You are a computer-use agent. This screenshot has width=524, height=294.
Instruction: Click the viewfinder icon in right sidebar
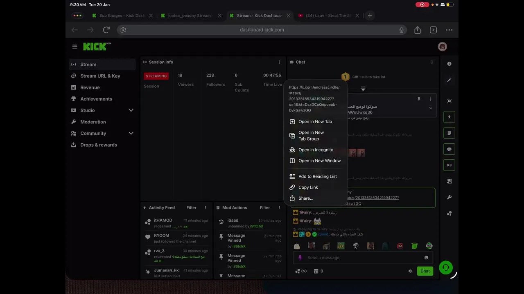[x=449, y=101]
